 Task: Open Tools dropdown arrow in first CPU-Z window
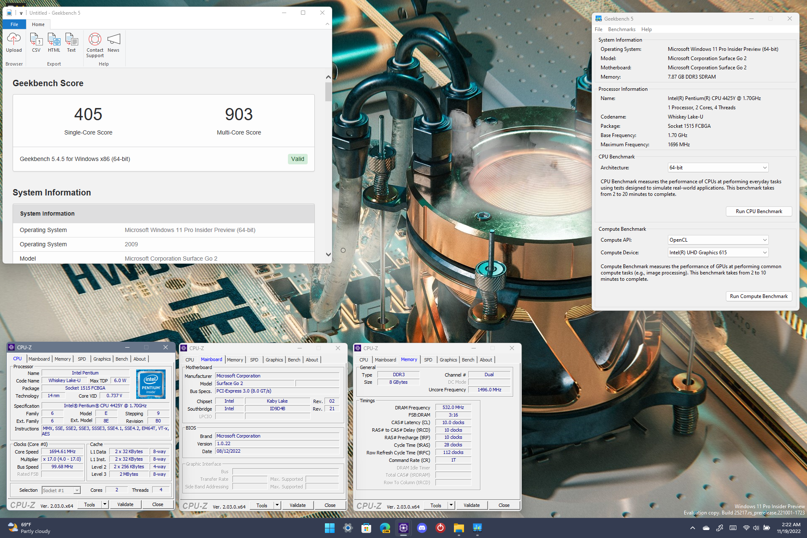(105, 504)
